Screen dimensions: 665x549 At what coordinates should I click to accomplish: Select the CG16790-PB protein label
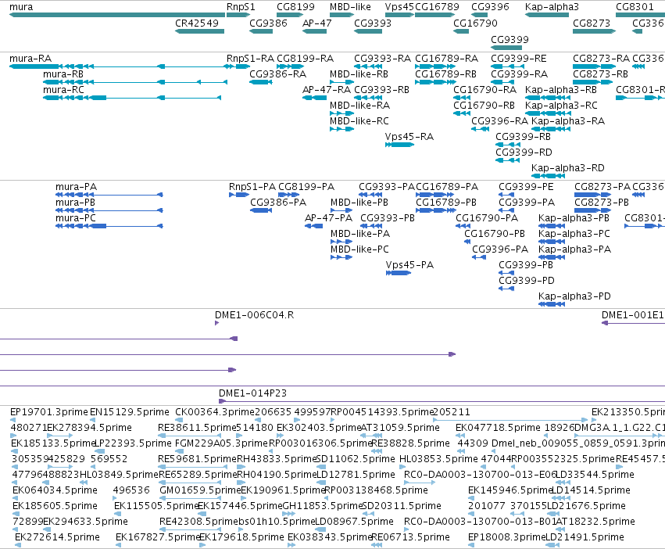tap(495, 234)
